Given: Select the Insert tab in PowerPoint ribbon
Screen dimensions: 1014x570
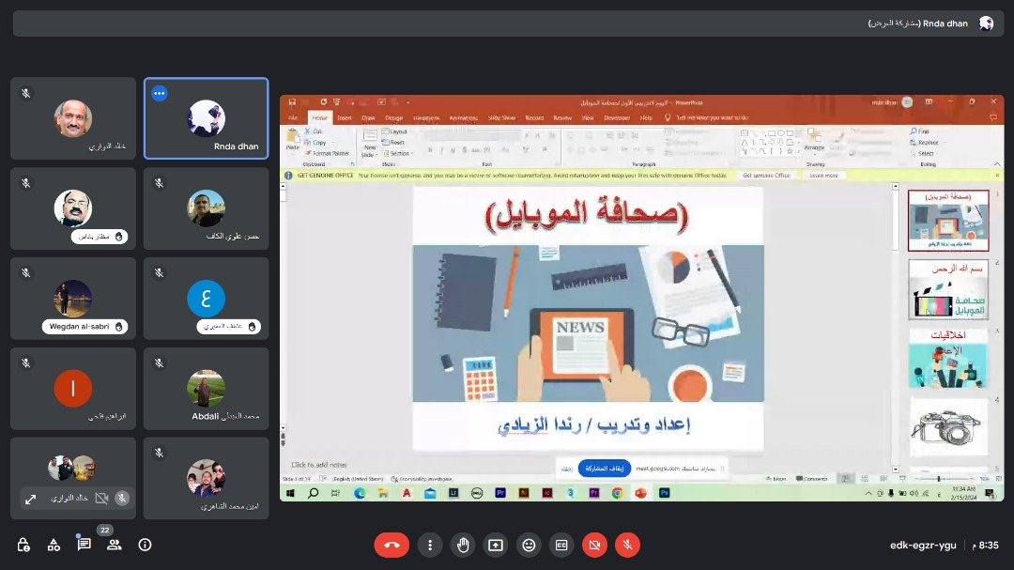Looking at the screenshot, I should 345,118.
